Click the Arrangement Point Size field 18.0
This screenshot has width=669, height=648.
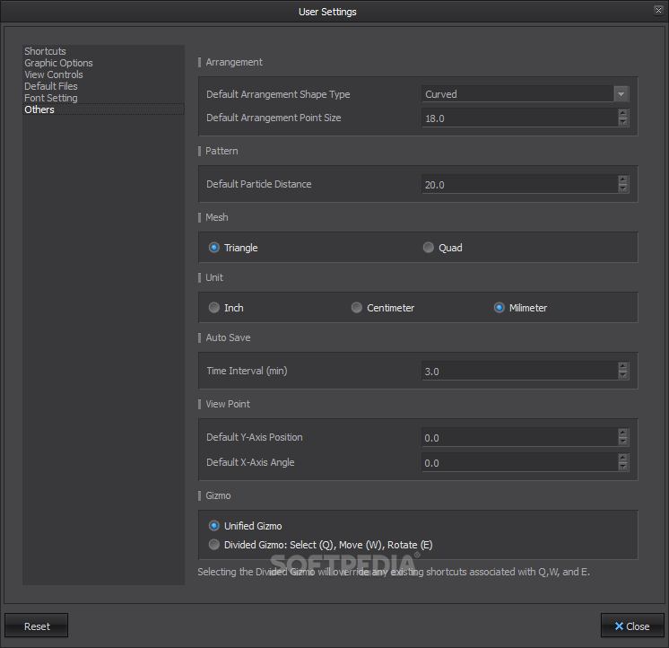(519, 118)
